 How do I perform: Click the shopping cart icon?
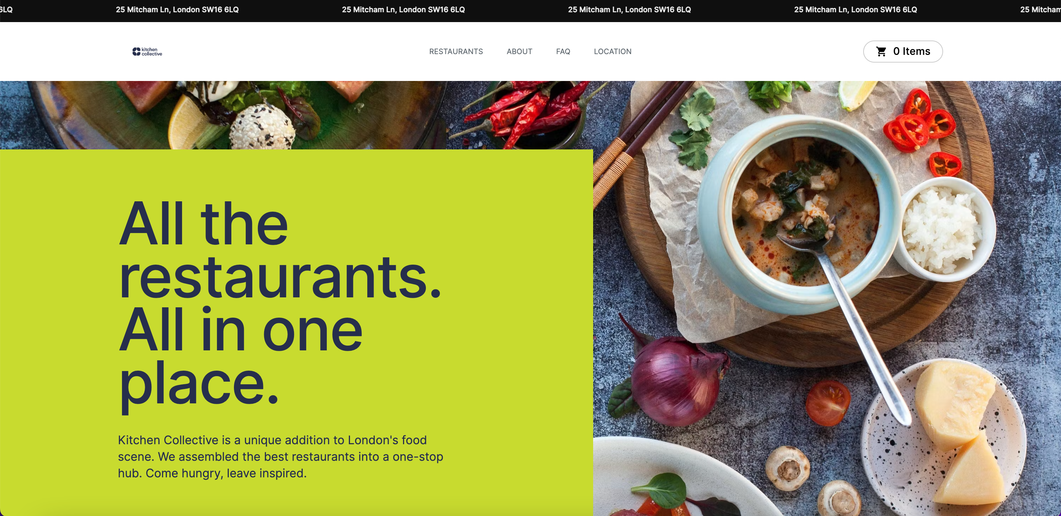[881, 52]
